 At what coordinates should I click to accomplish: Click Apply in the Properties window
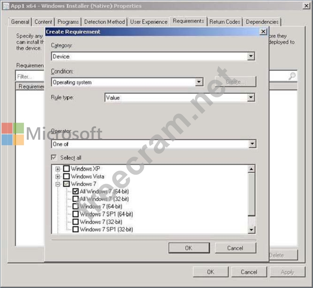[x=288, y=272]
